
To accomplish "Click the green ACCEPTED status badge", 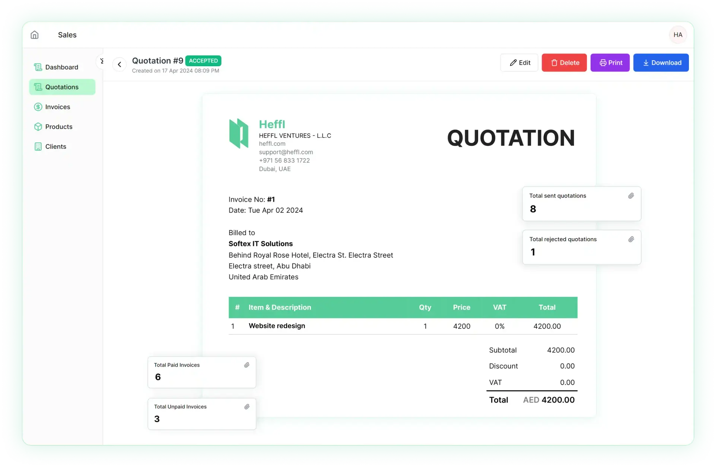I will pyautogui.click(x=203, y=61).
